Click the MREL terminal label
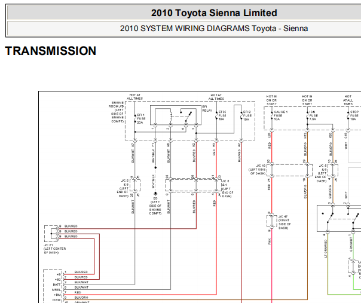Image resolution: width=361 pixels, height=303 pixels. click(56, 290)
